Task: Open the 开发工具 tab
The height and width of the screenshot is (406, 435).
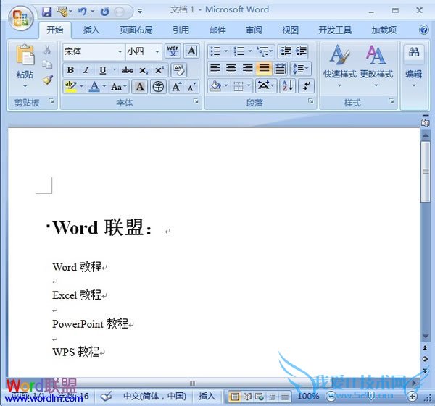Action: click(335, 30)
